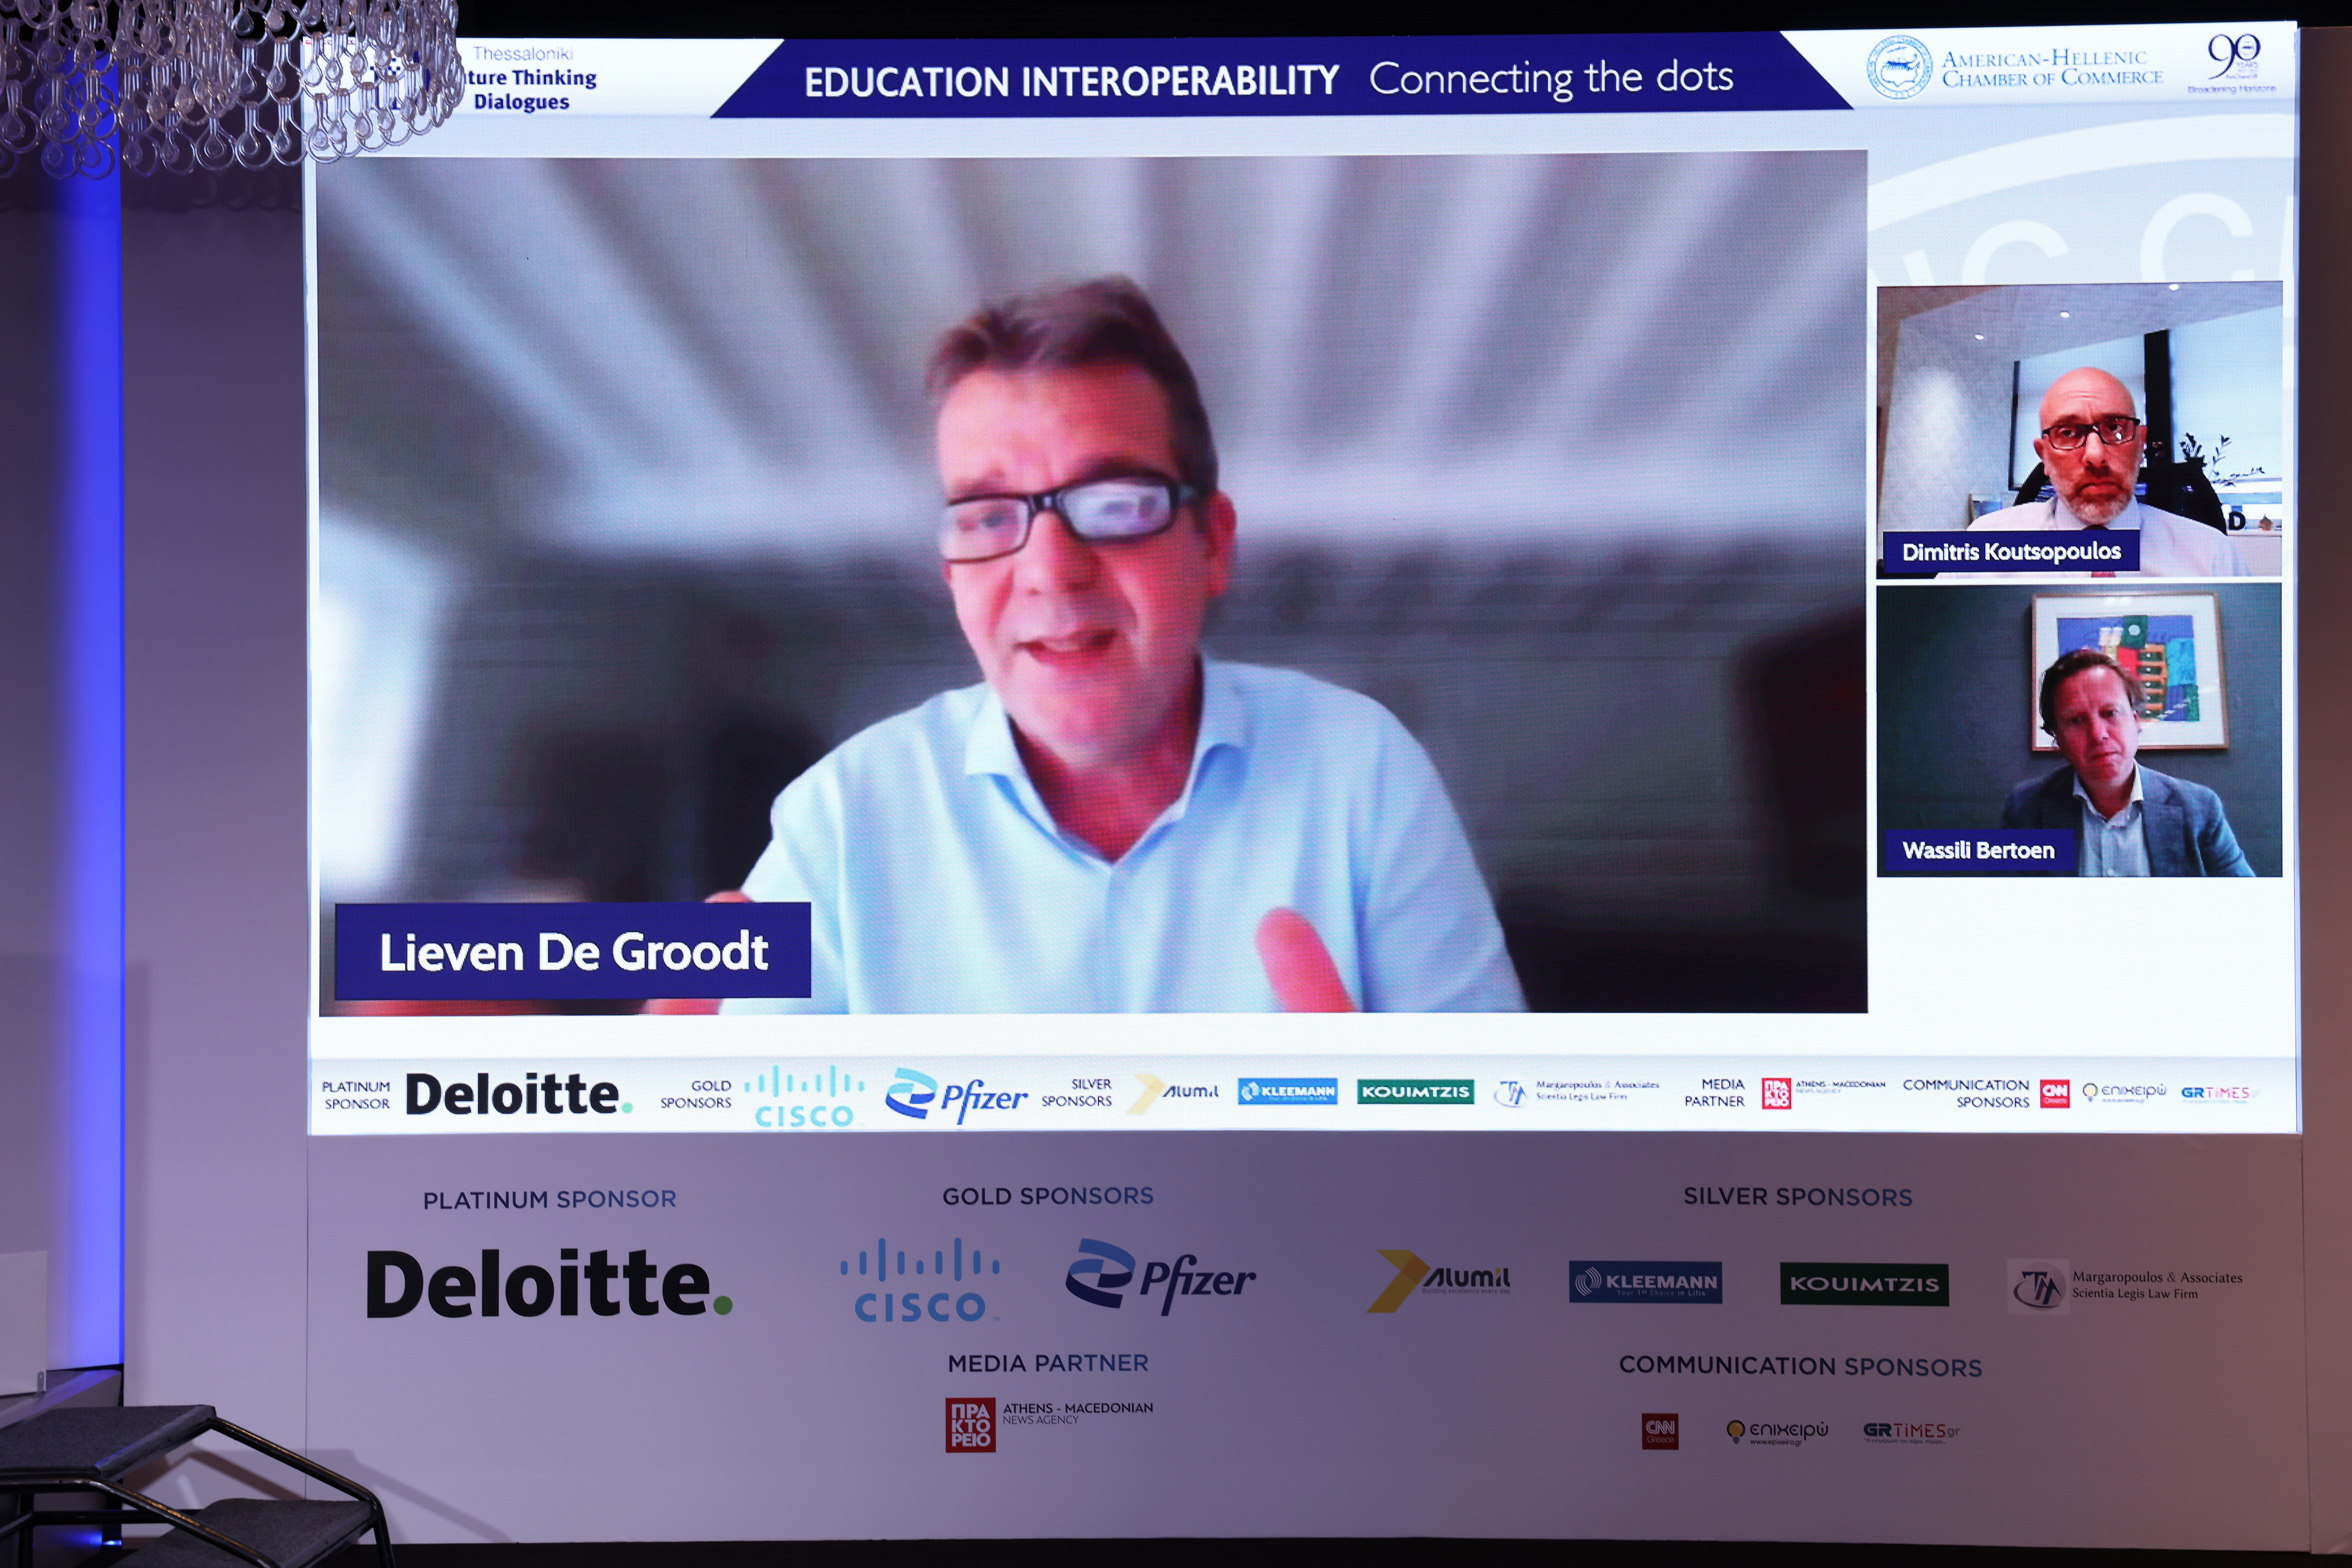The height and width of the screenshot is (1568, 2352).
Task: Select the Wassili Bertoen video tile
Action: (2079, 731)
